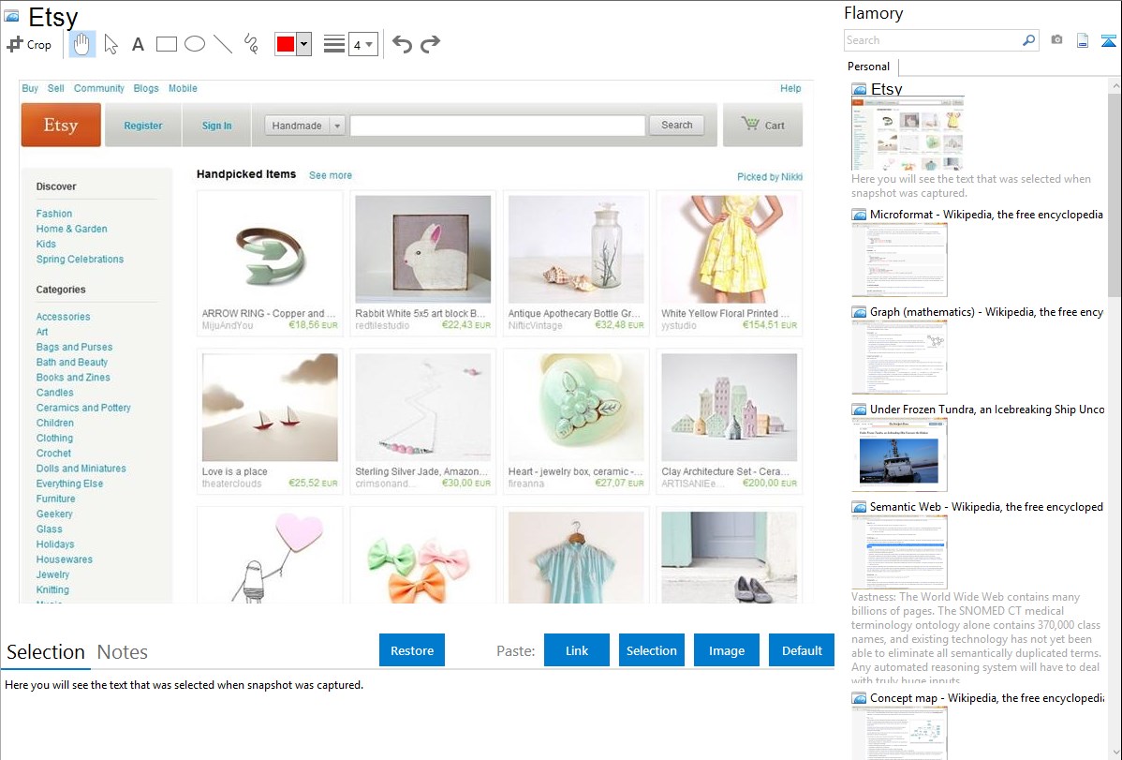Select the Microformat - Wikipedia entry title
The height and width of the screenshot is (760, 1122).
987,215
